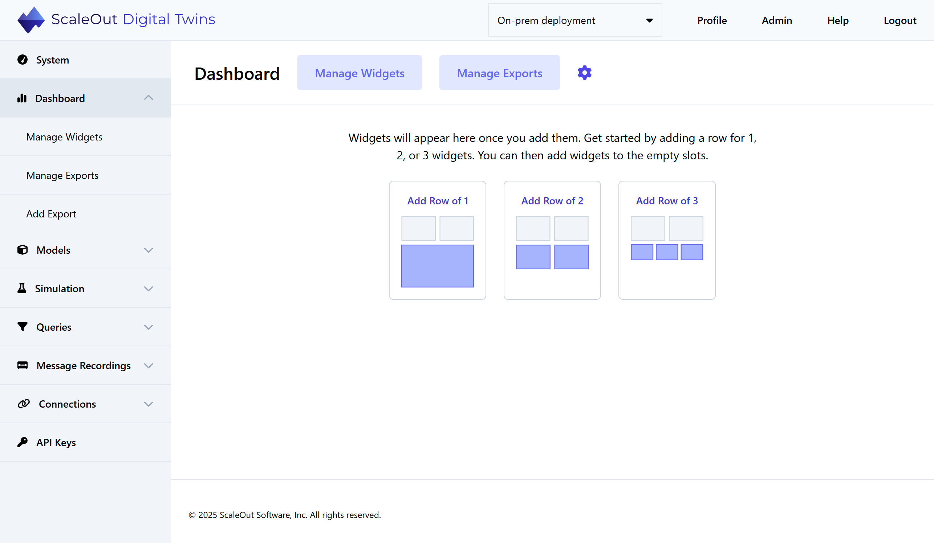Viewport: 934px width, 543px height.
Task: Click the Simulation sidebar label
Action: click(x=60, y=289)
